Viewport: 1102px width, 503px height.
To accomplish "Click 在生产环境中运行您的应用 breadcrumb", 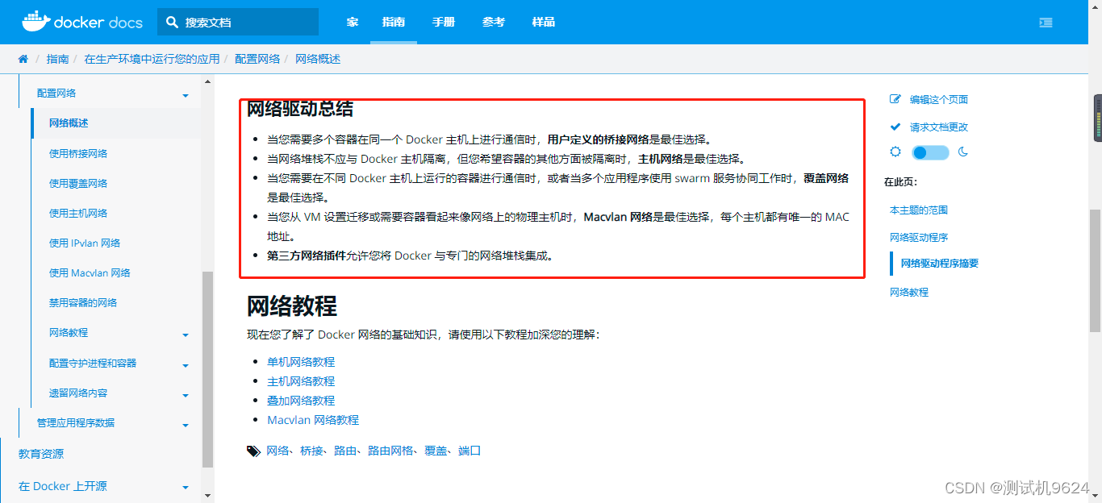I will tap(152, 59).
